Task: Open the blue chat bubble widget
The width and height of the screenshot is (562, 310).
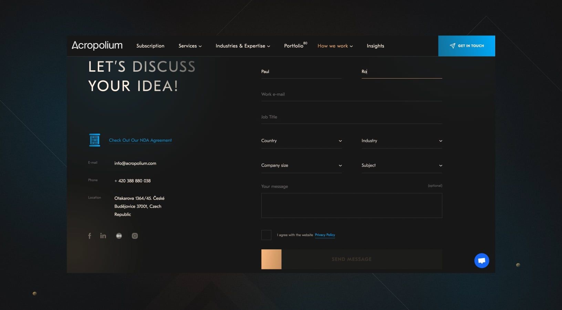Action: tap(481, 261)
